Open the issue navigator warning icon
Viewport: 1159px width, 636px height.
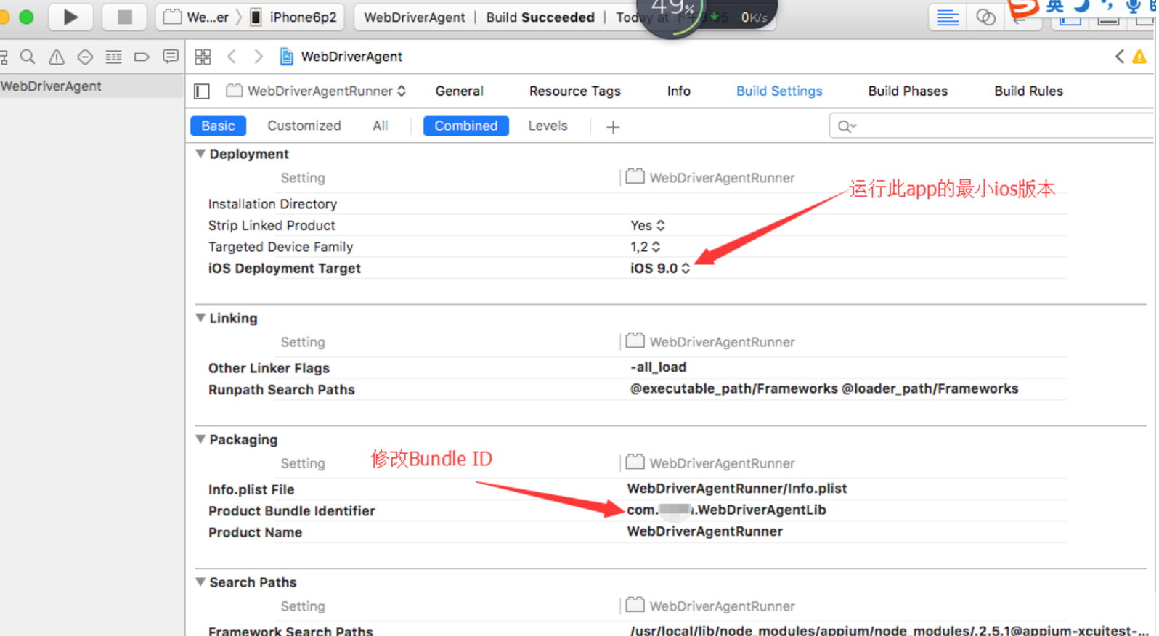[56, 57]
